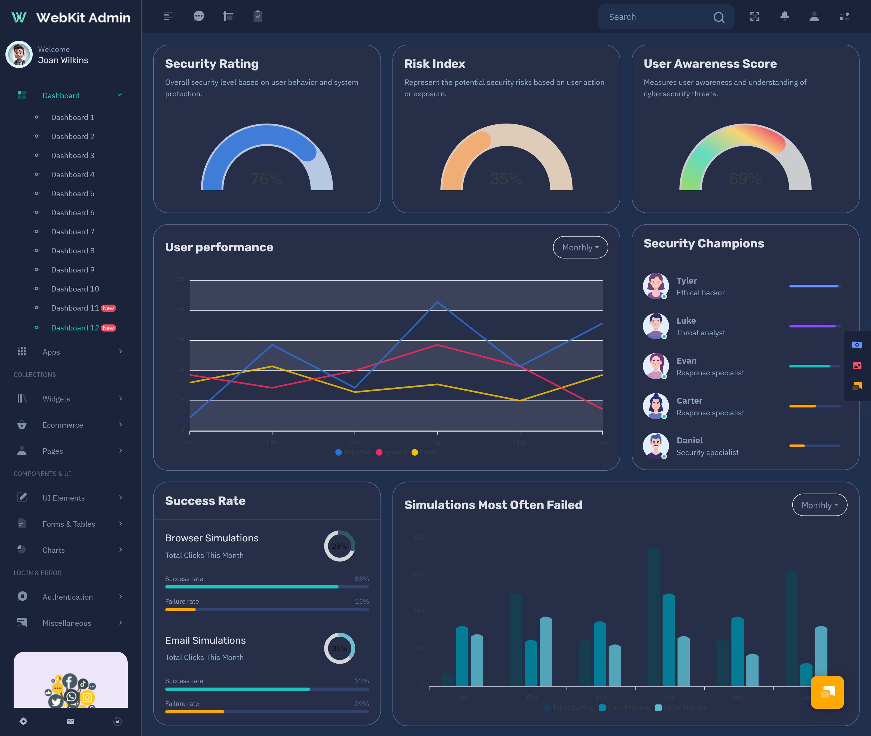Image resolution: width=871 pixels, height=736 pixels.
Task: Click the orange chat icon on right panel
Action: coord(857,386)
